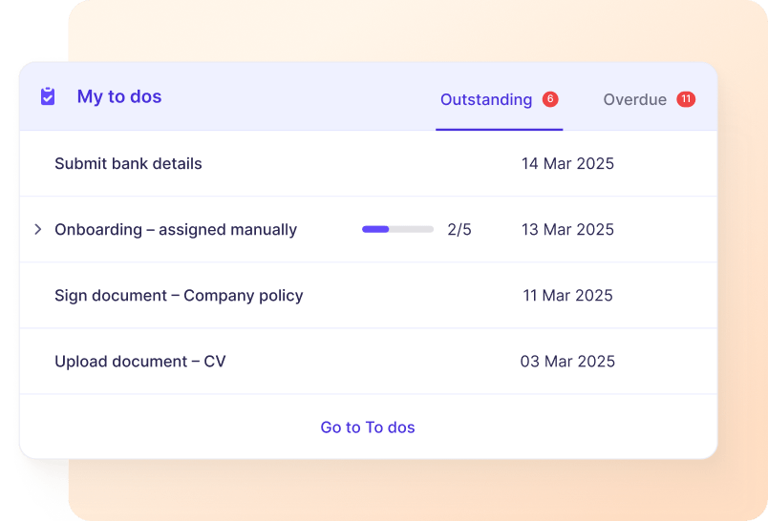768x521 pixels.
Task: Switch to the Outstanding tab
Action: [486, 99]
